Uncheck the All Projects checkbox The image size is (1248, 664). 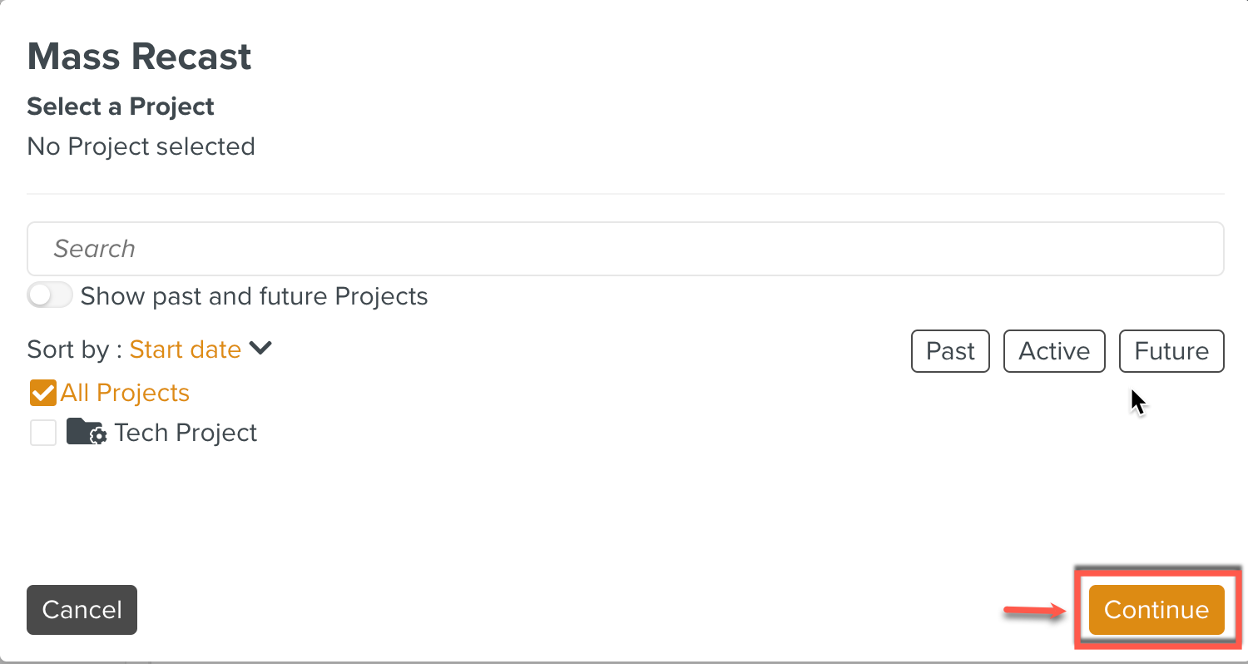pos(42,393)
